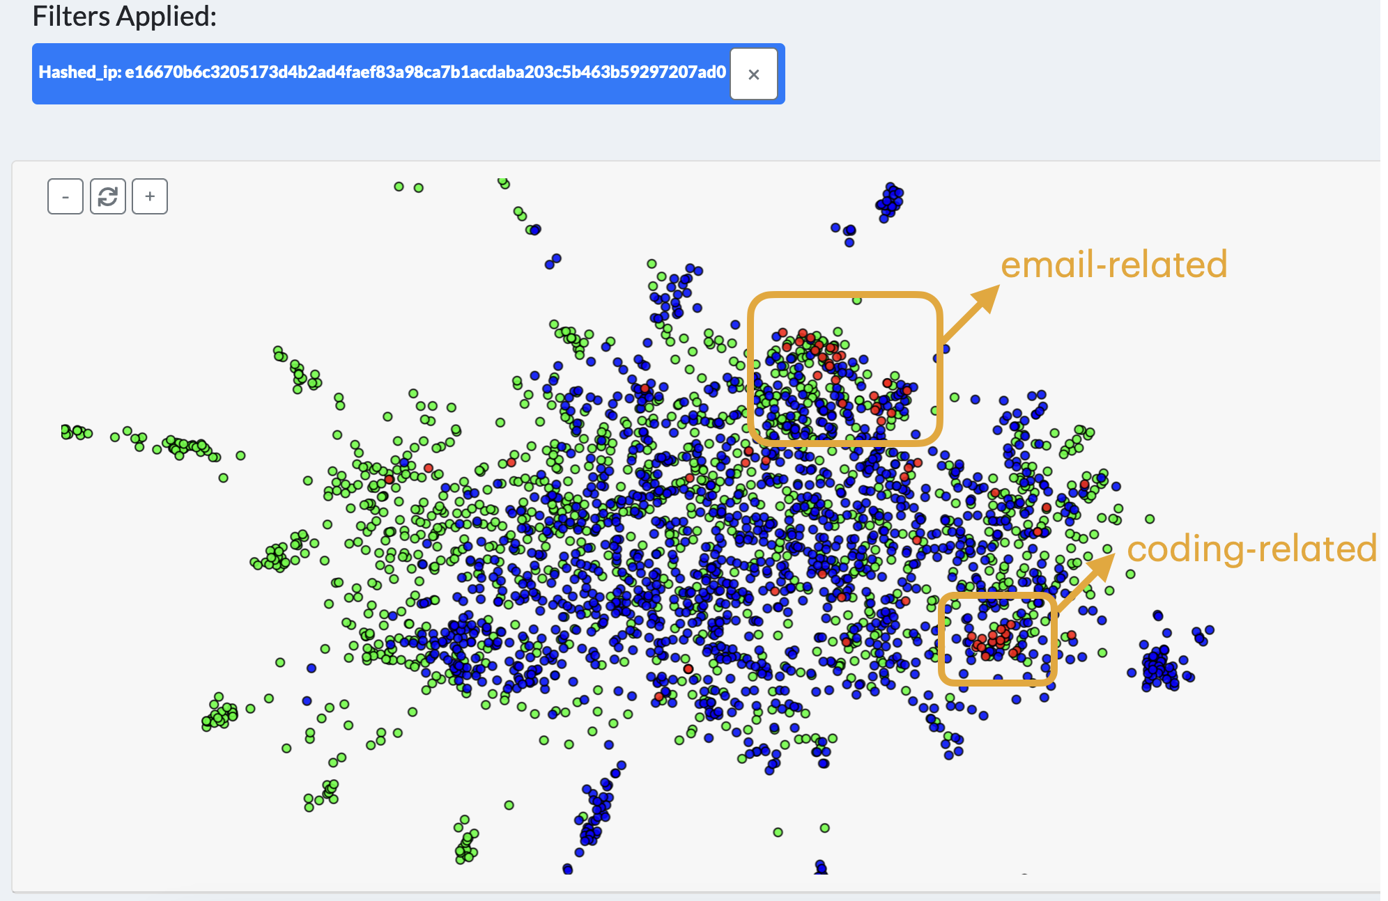The height and width of the screenshot is (901, 1388).
Task: Click the minus zoom-out button
Action: tap(65, 196)
